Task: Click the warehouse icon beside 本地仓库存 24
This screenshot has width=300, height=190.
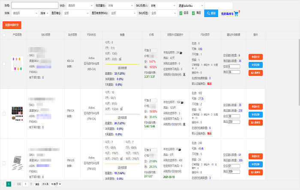Action: click(x=181, y=53)
